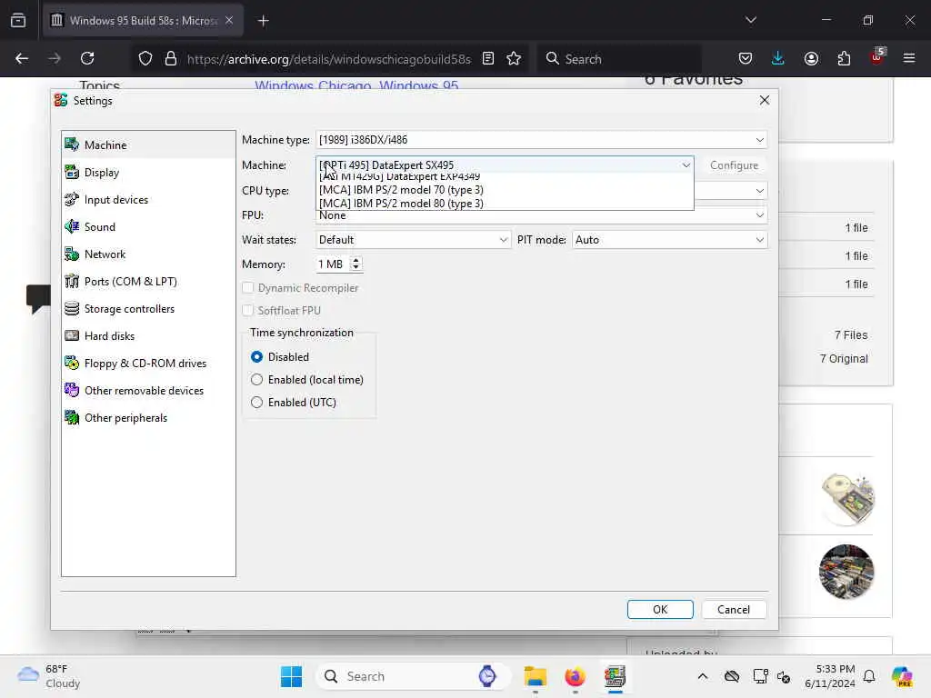Switch to Windows 95 Build 58s tab
The image size is (931, 698).
tap(141, 20)
